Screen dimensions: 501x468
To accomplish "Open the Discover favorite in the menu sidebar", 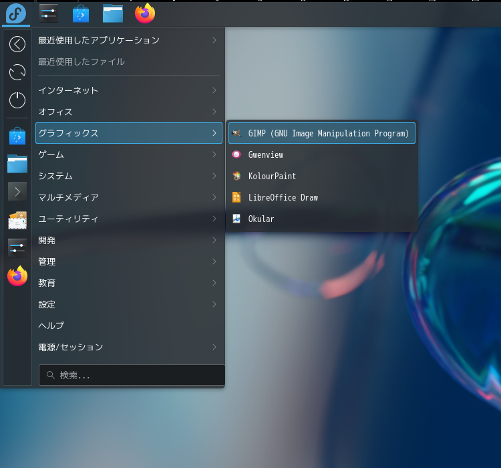I will [17, 136].
